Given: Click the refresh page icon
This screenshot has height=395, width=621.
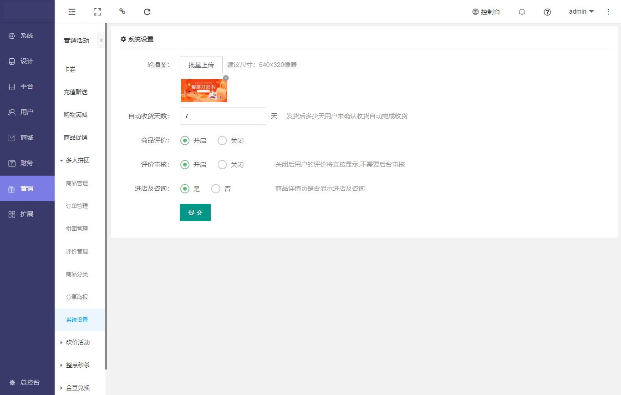Looking at the screenshot, I should click(147, 12).
